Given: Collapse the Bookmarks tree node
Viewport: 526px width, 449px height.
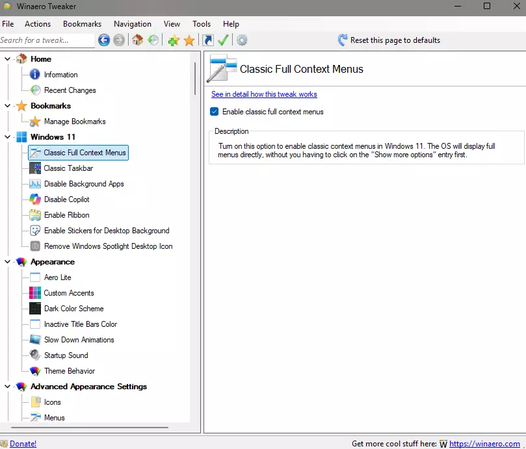Looking at the screenshot, I should click(x=7, y=106).
